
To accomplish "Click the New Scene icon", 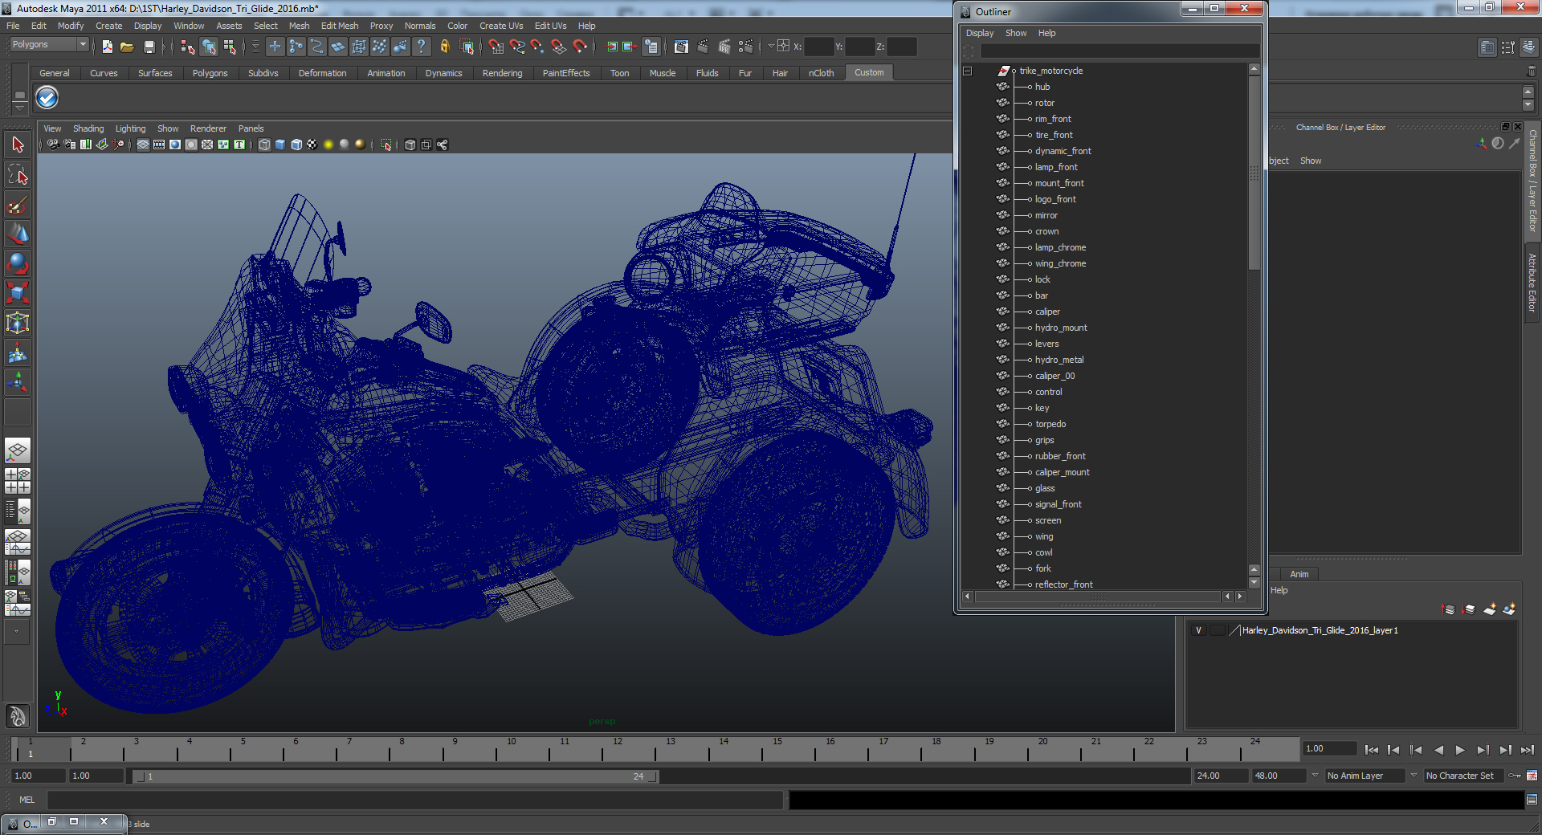I will point(107,47).
